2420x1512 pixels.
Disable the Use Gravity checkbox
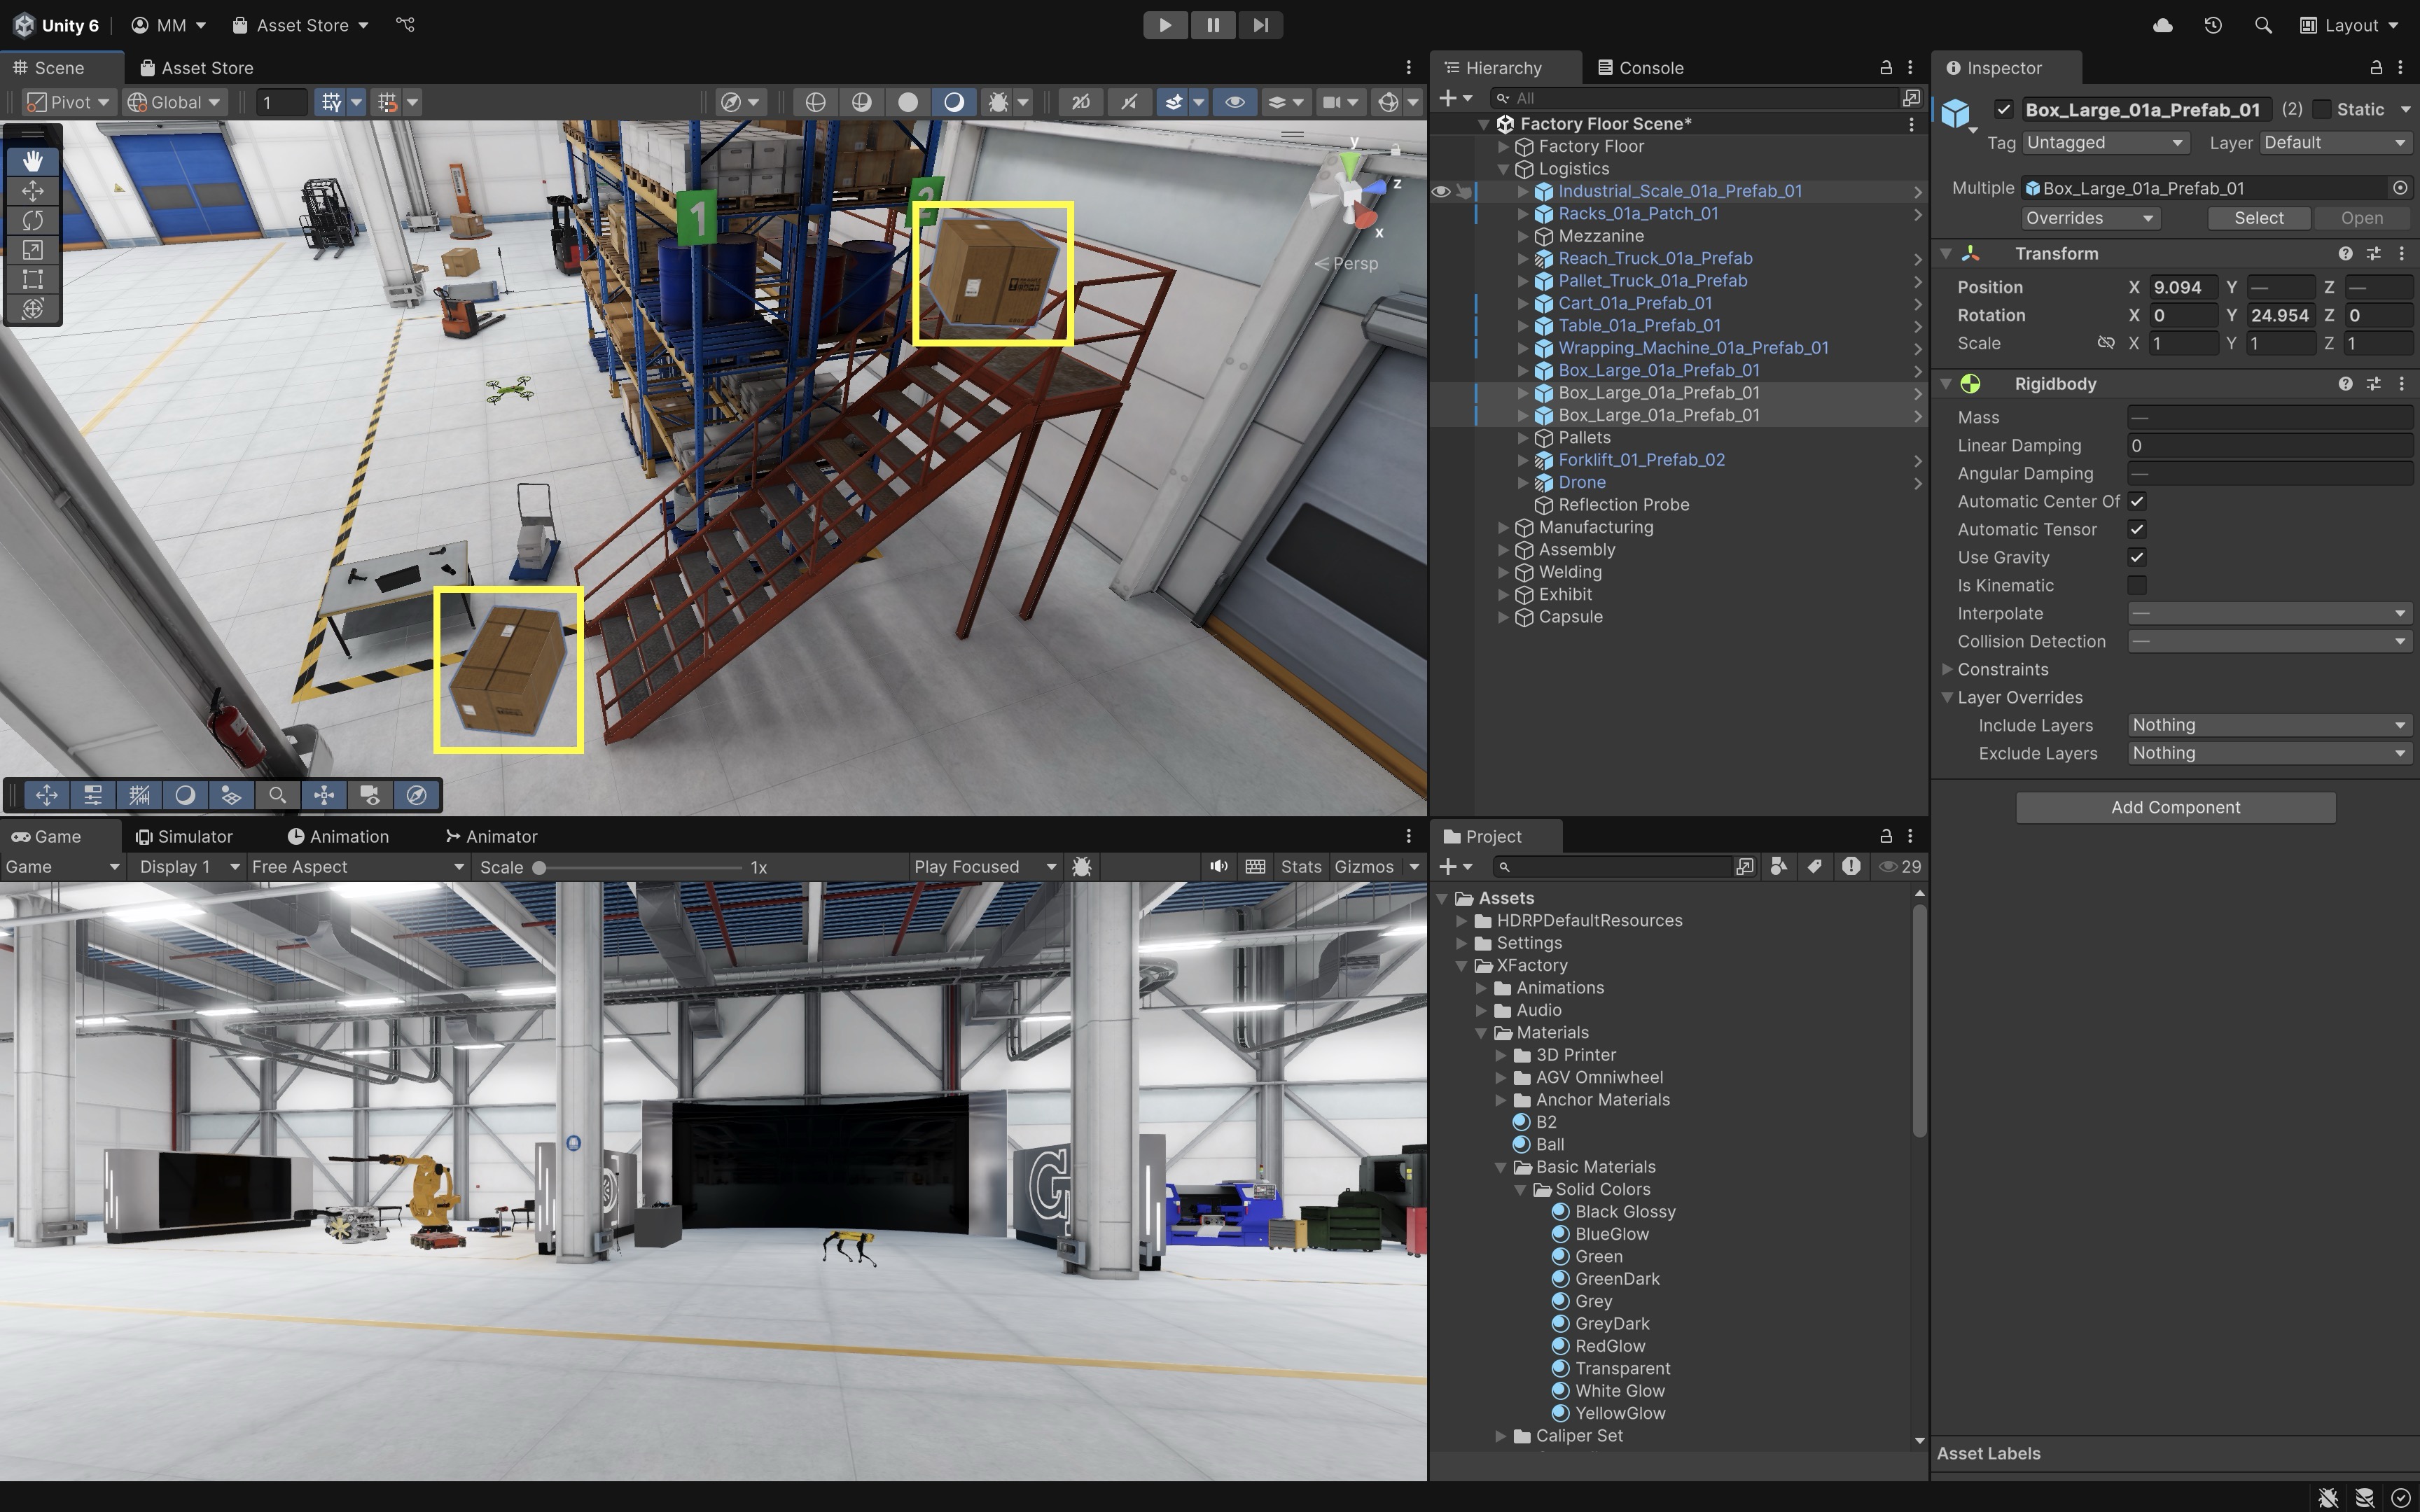point(2137,557)
